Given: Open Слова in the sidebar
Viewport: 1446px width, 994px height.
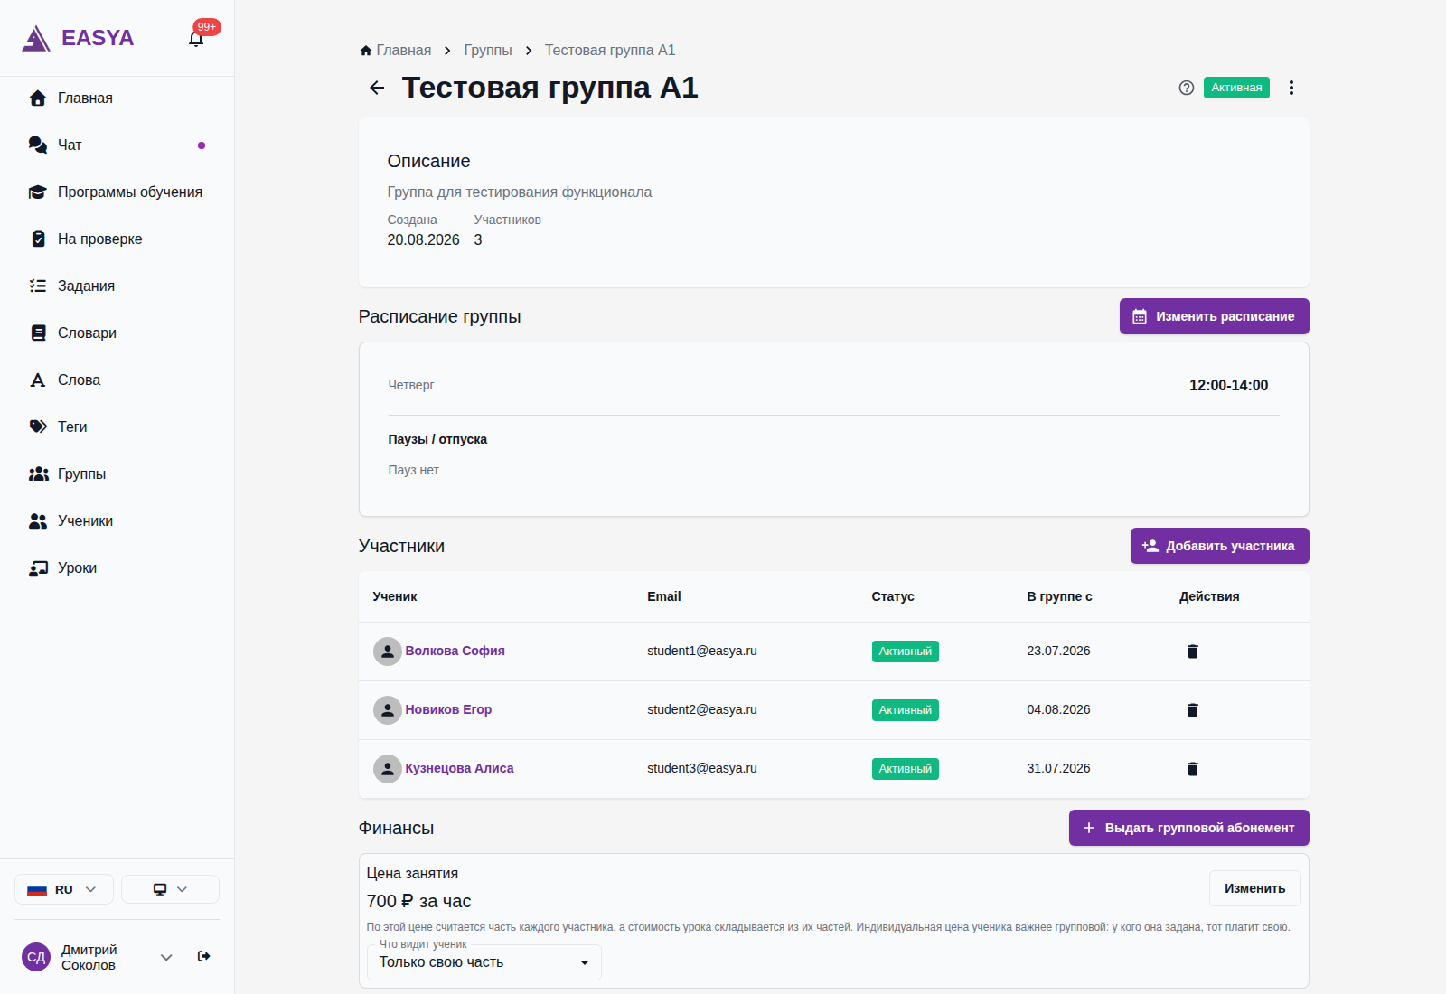Looking at the screenshot, I should pos(117,380).
